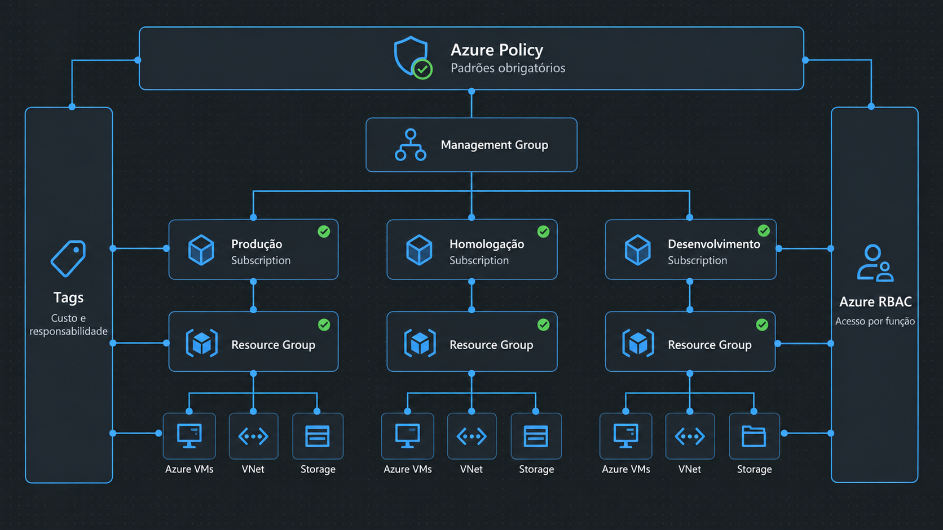Click 'Storage' label in Desenvolvimento column

tap(755, 469)
